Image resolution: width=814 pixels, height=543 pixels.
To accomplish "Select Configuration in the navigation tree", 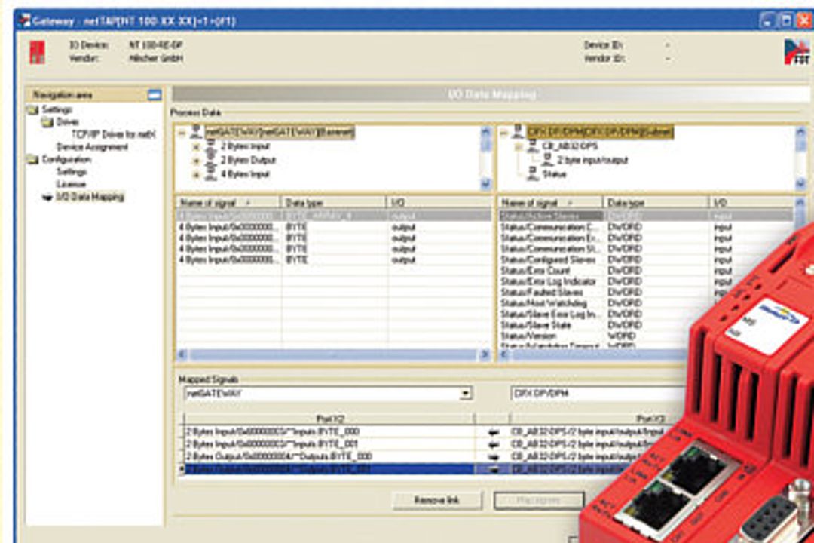I will point(66,160).
